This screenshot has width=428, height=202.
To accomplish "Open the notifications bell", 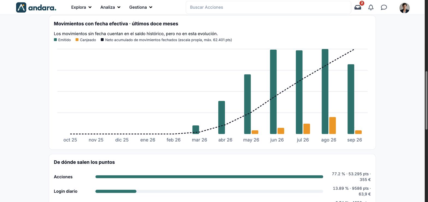I will (x=371, y=7).
